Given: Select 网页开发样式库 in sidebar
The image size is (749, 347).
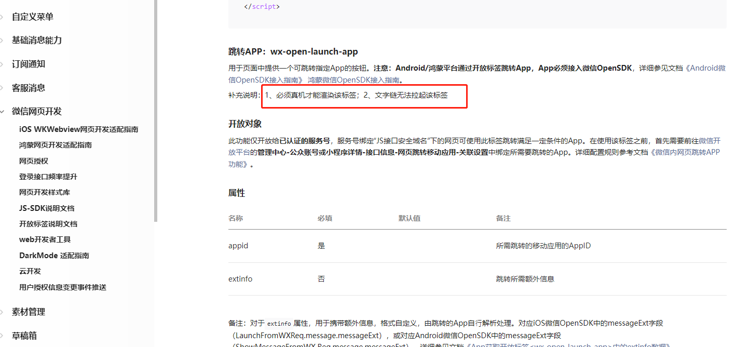Looking at the screenshot, I should [45, 192].
